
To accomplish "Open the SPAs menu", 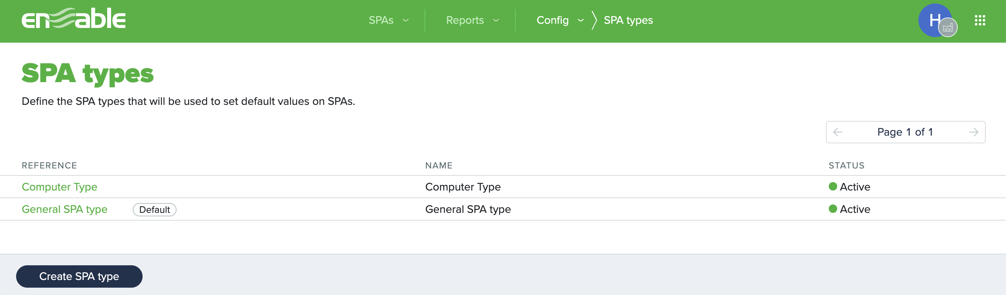I will [381, 20].
